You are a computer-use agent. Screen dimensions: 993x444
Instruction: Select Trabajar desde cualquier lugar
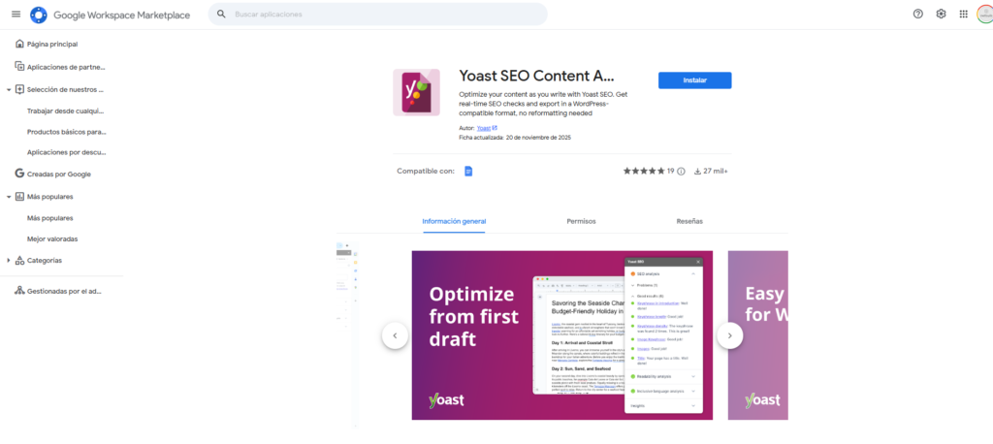coord(65,111)
